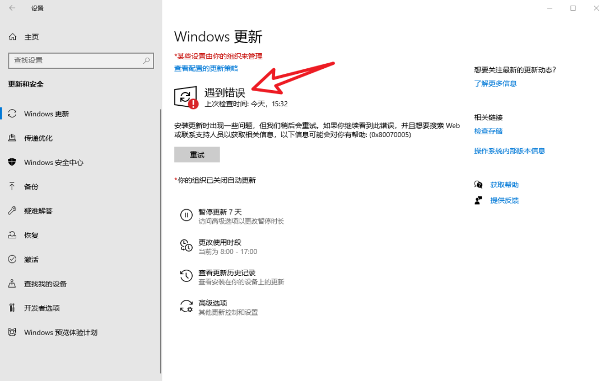Image resolution: width=605 pixels, height=381 pixels.
Task: Open the 主页 settings home
Action: 31,37
